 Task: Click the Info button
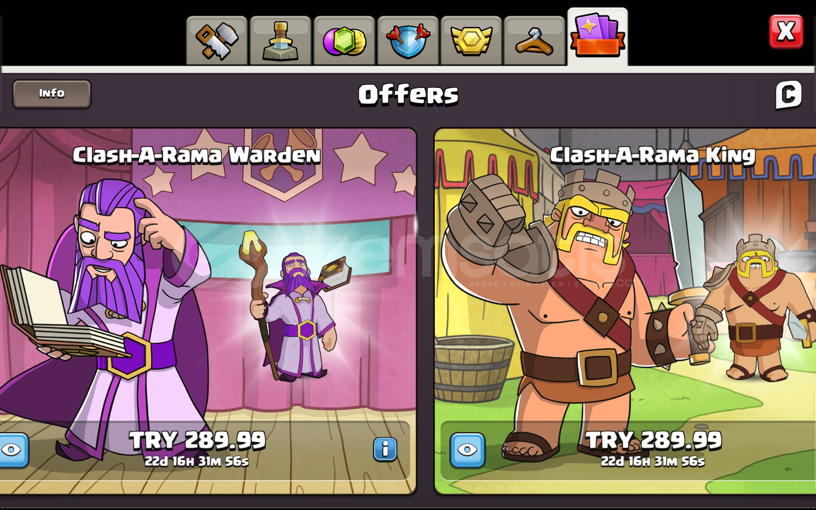[51, 93]
